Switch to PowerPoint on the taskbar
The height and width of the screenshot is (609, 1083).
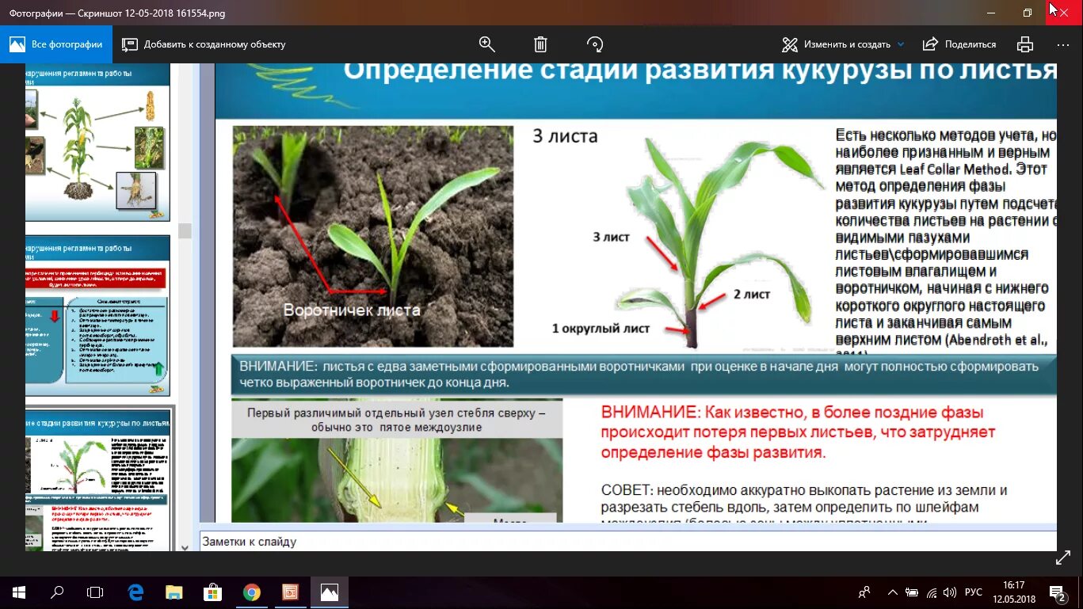click(290, 592)
